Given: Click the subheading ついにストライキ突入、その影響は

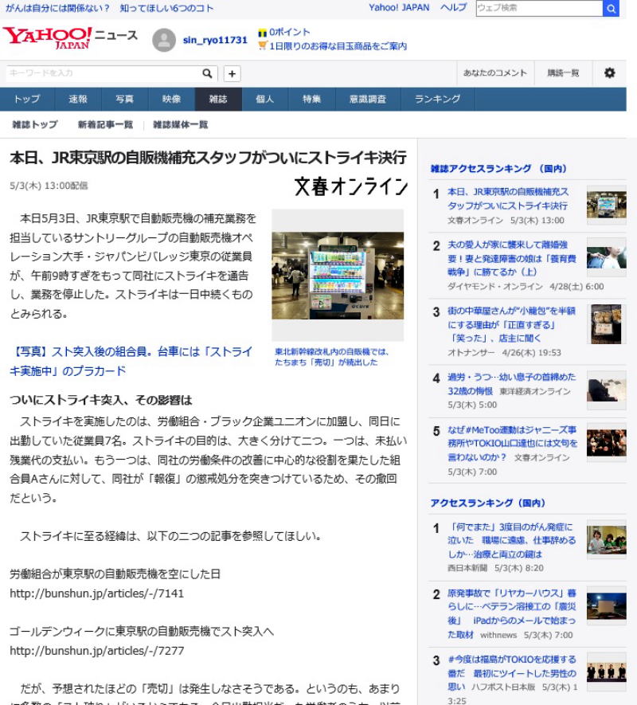Looking at the screenshot, I should (100, 400).
